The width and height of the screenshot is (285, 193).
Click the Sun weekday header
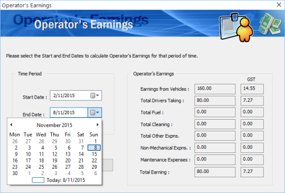[x=94, y=134]
